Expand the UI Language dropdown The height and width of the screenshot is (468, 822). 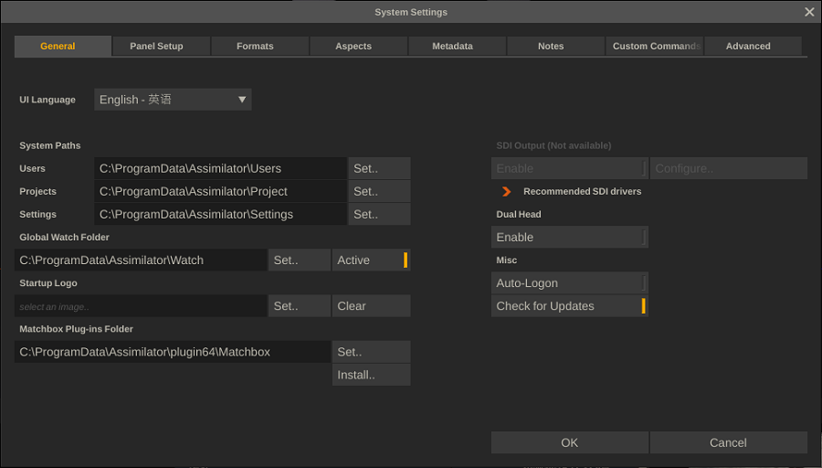pyautogui.click(x=173, y=100)
